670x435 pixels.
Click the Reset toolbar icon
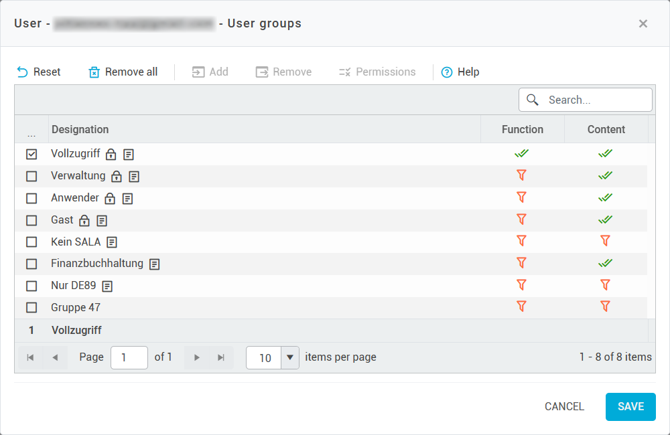(23, 72)
